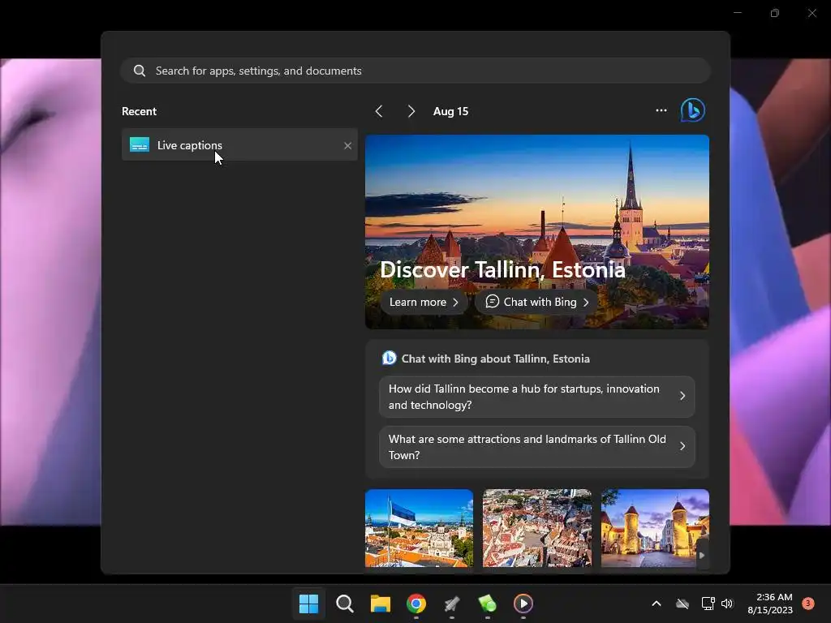The width and height of the screenshot is (831, 623).
Task: Open the aerial old town rooftops thumbnail
Action: (537, 528)
